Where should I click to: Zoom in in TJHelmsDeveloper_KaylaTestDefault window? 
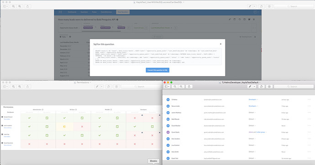click(181, 87)
